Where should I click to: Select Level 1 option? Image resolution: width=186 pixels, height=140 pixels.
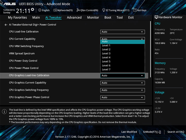click(122, 45)
